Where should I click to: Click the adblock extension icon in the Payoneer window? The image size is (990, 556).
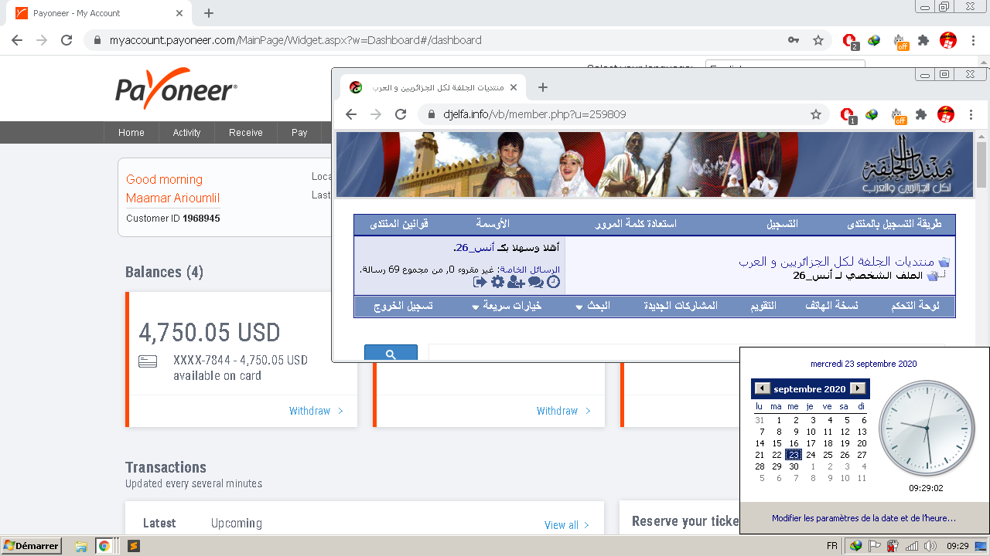[849, 41]
